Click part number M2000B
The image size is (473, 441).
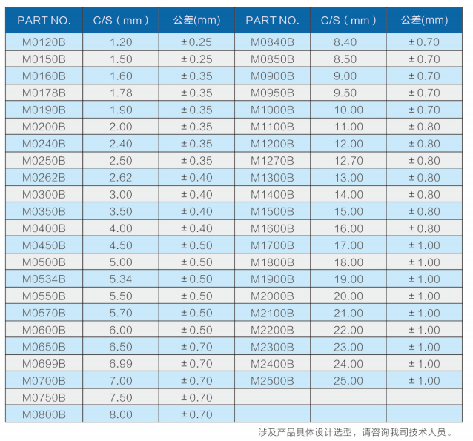click(272, 296)
